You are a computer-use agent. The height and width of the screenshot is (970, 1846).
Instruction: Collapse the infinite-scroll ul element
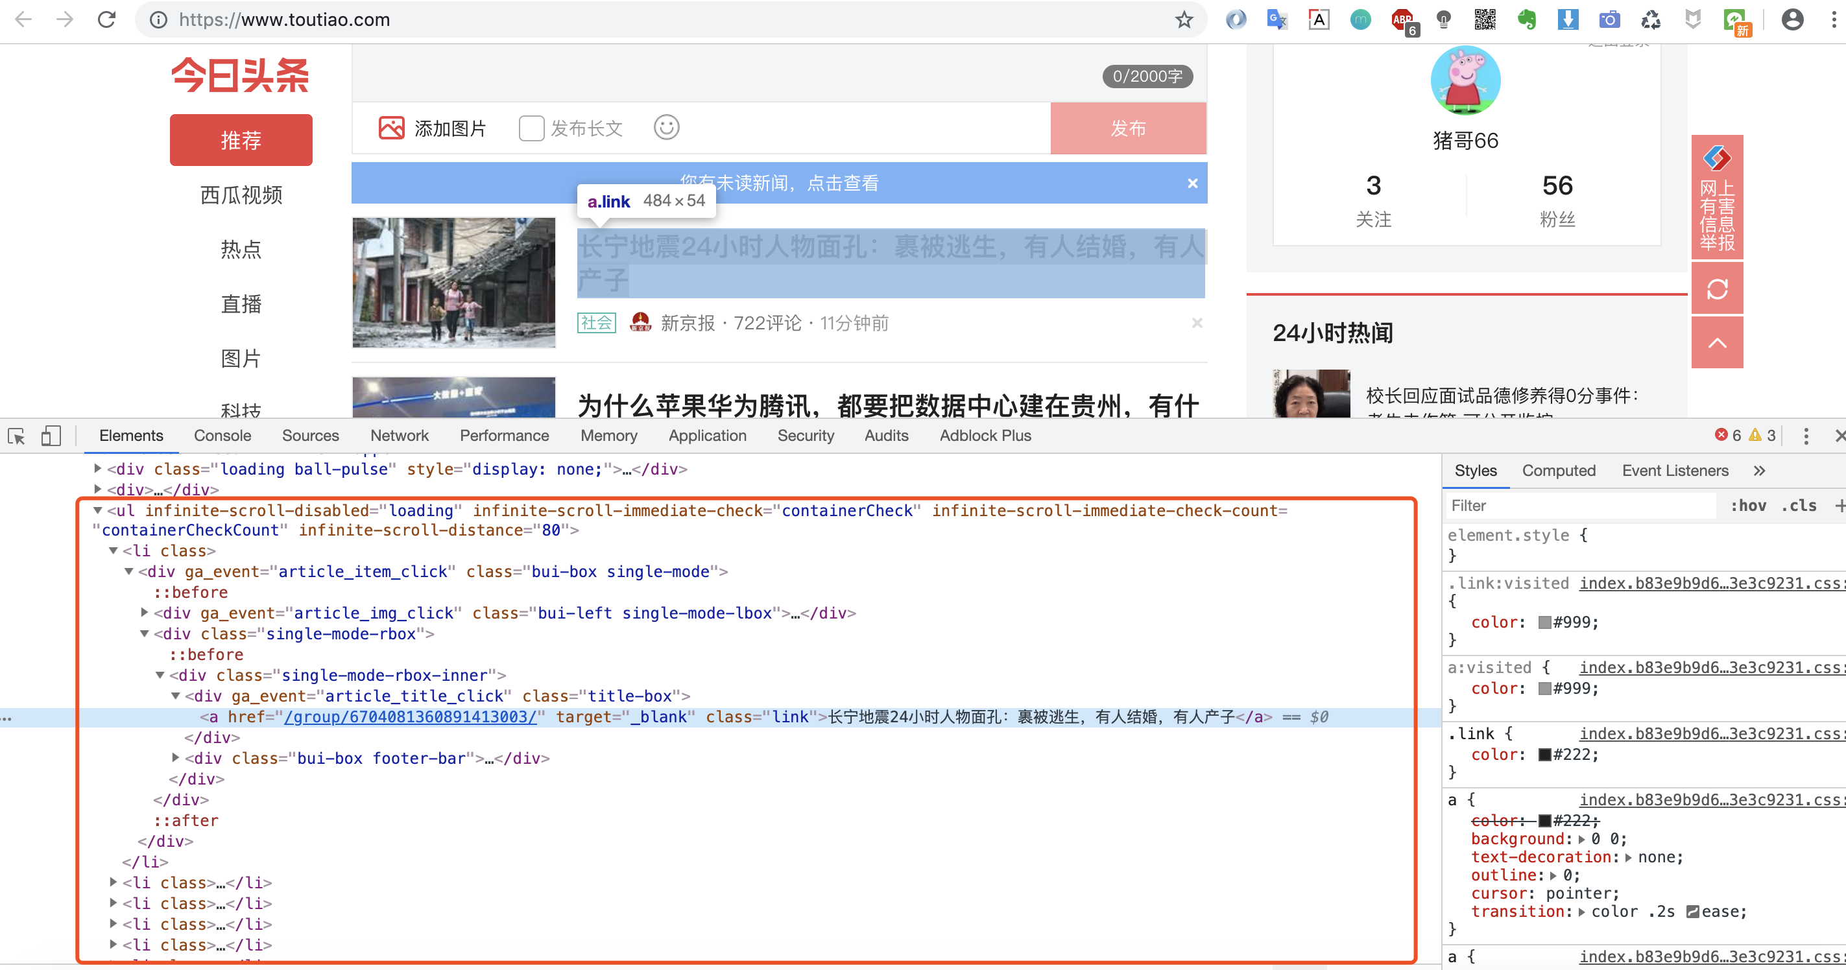click(x=97, y=510)
